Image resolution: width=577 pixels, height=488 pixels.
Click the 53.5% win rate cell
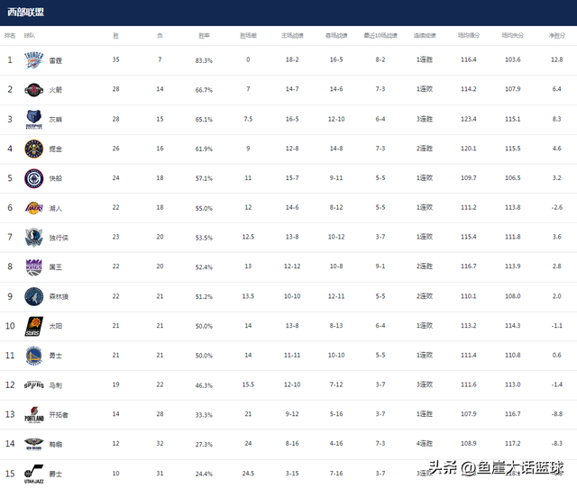[x=204, y=238]
